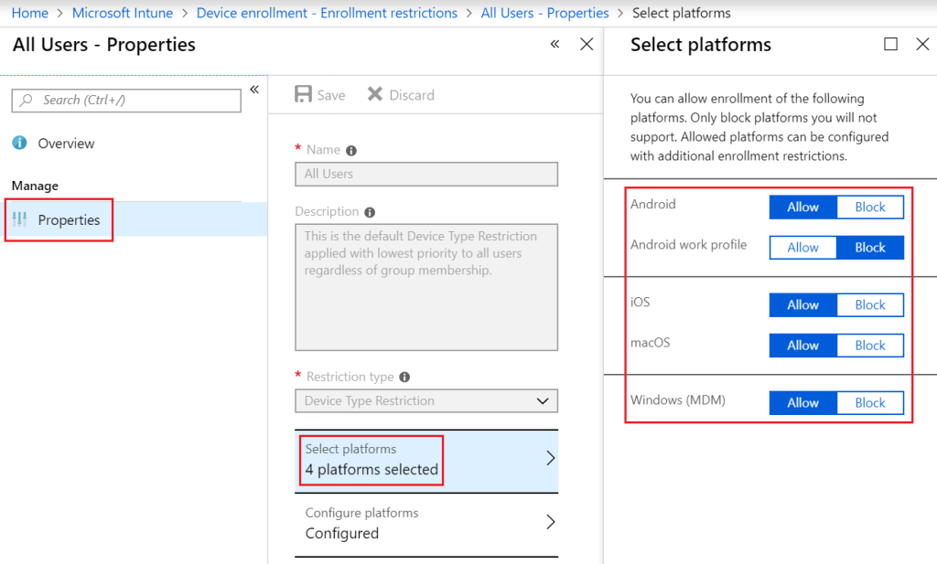This screenshot has width=937, height=564.
Task: Collapse the All Users blade using the chevron
Action: click(555, 43)
